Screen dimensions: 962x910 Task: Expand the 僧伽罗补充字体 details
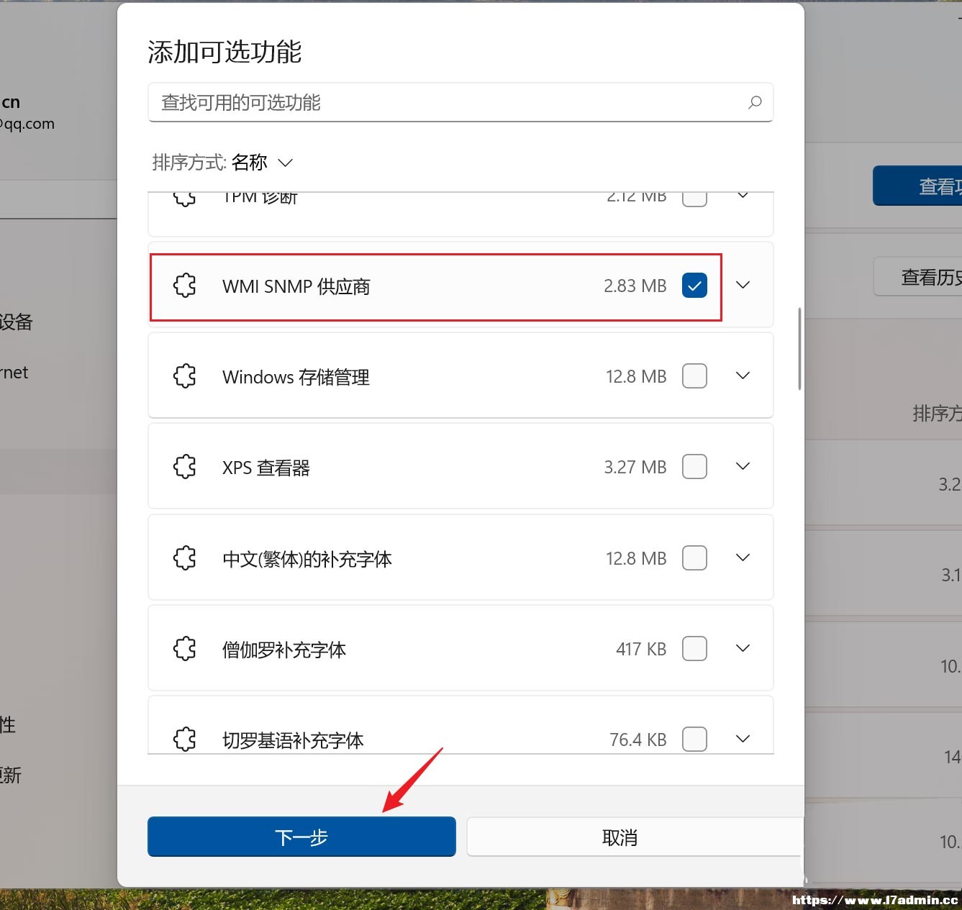(x=743, y=649)
